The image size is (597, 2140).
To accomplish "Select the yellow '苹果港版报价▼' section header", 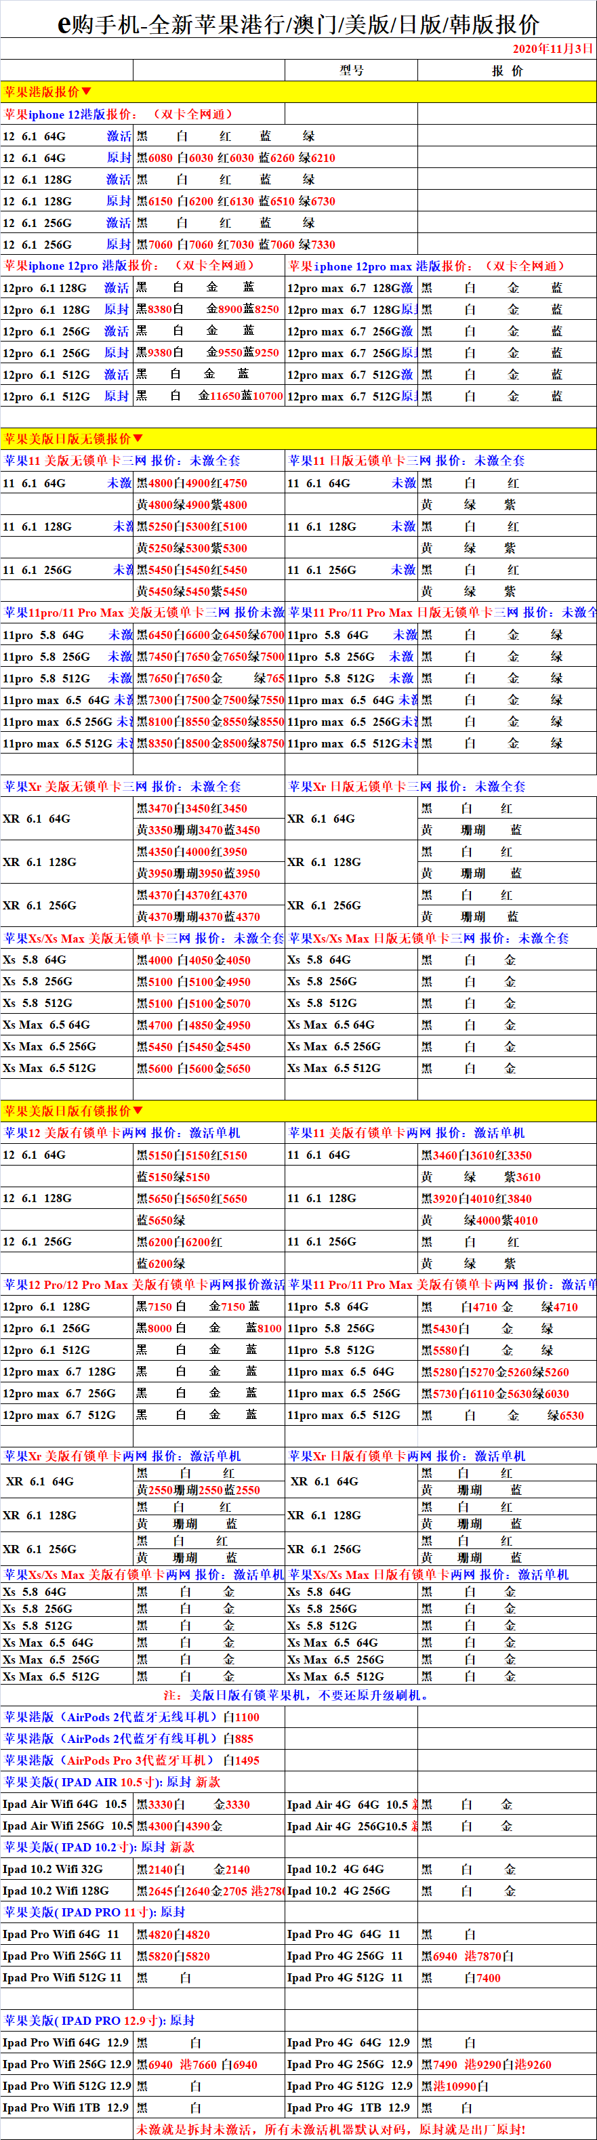I will (298, 92).
